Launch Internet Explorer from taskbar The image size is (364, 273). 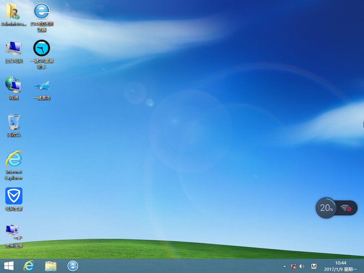click(29, 266)
